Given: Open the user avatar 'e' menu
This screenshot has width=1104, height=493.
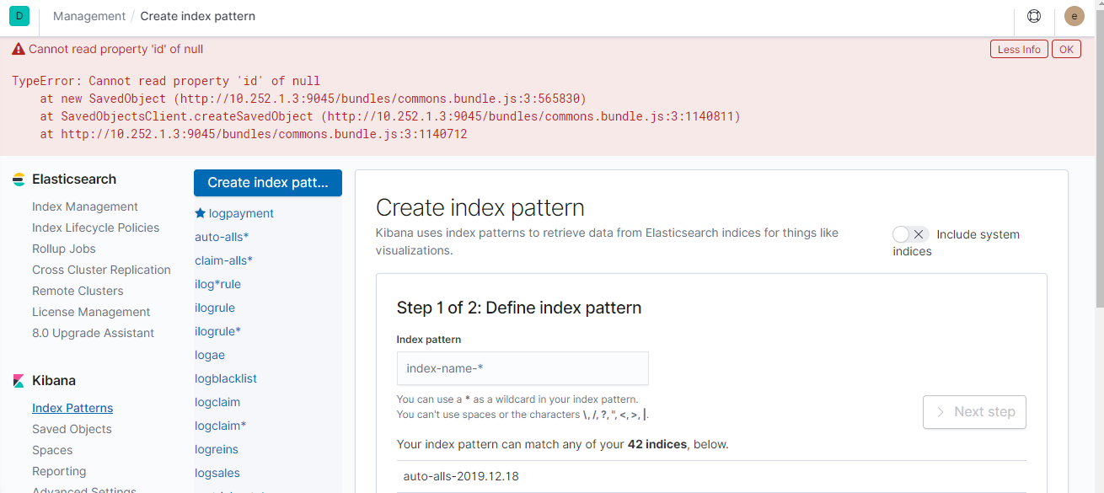Looking at the screenshot, I should point(1074,16).
